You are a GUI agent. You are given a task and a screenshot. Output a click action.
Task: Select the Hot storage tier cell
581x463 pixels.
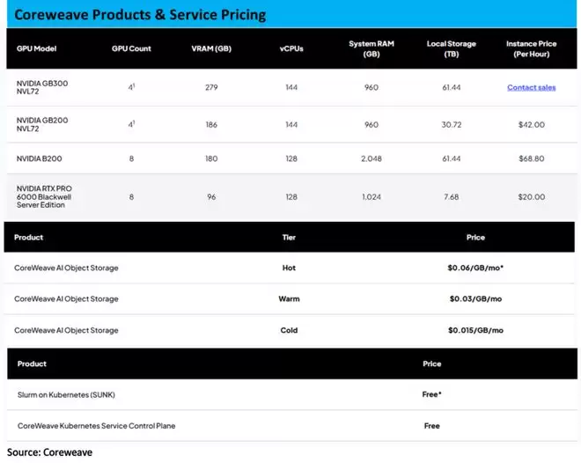tap(289, 268)
